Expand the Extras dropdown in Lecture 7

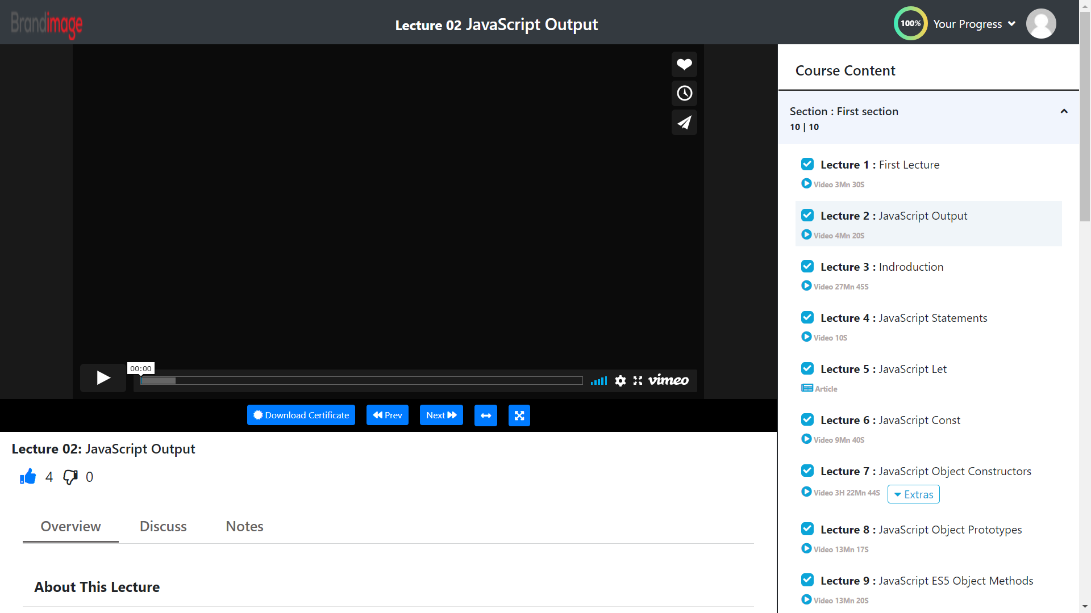tap(914, 494)
